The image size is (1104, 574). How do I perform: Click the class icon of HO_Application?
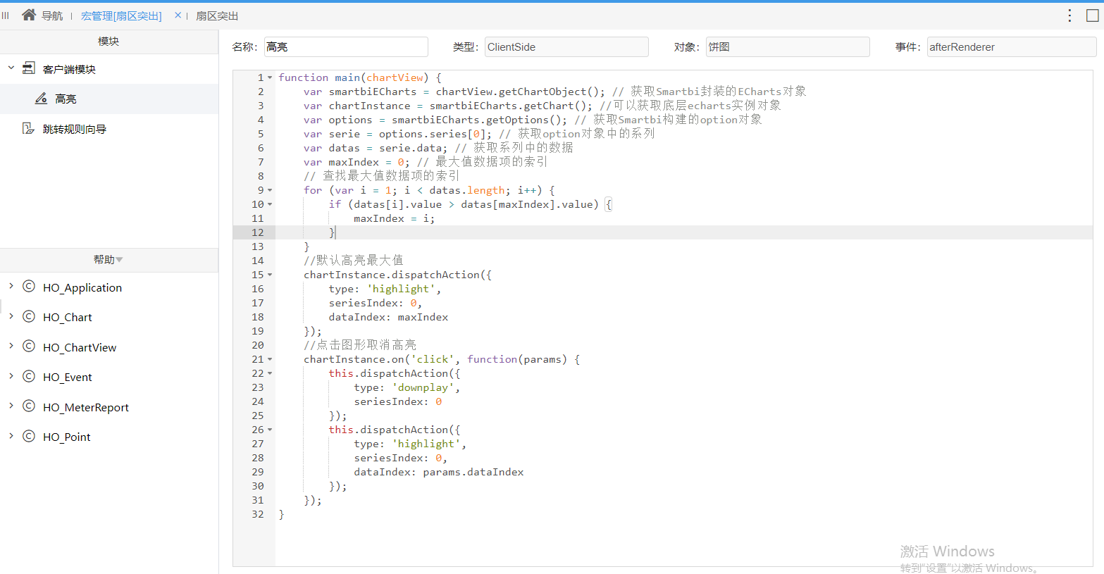(29, 287)
